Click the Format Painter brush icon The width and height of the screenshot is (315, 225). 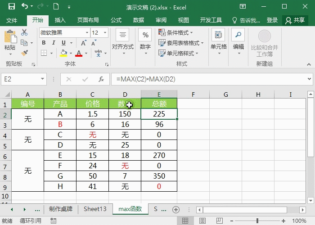[24, 53]
